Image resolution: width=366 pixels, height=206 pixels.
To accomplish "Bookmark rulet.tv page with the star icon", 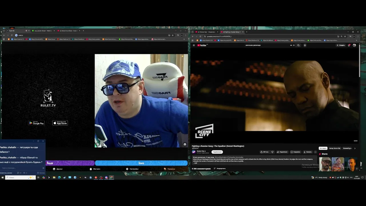I will [172, 35].
